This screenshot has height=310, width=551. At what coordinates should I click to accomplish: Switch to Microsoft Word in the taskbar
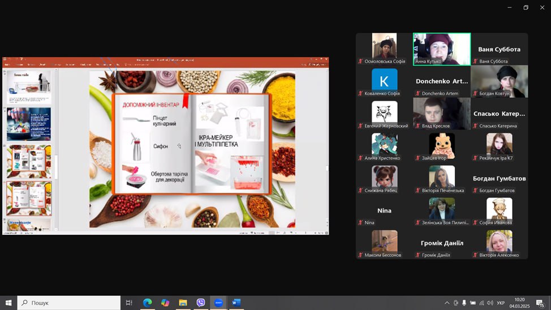(x=236, y=303)
